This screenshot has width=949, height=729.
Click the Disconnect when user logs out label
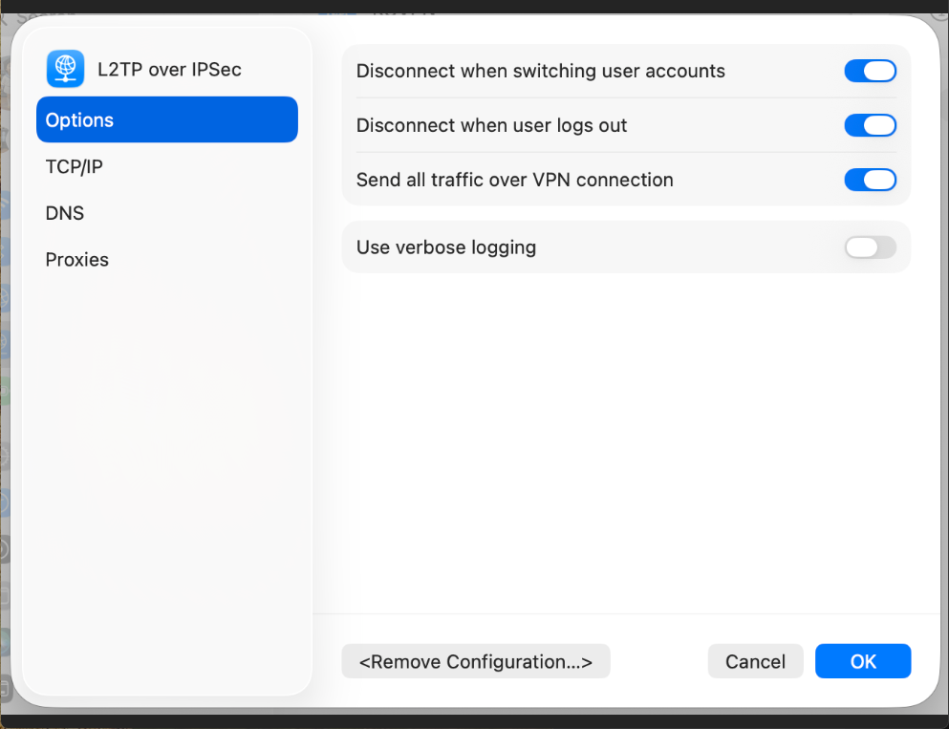point(491,125)
